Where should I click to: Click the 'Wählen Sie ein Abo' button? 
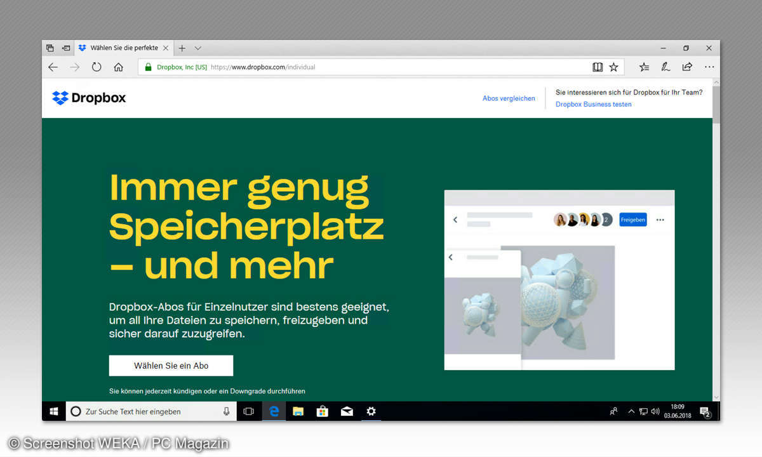point(171,366)
